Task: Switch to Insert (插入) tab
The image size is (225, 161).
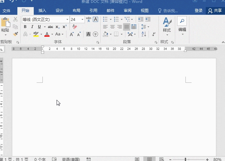Action: [42, 11]
